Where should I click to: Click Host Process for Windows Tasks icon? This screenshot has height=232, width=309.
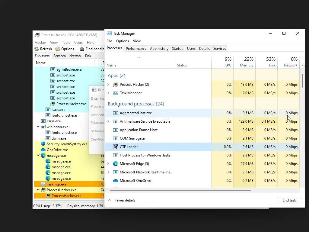point(116,155)
